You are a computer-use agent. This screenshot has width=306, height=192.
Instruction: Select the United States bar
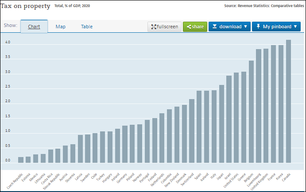click(x=236, y=118)
